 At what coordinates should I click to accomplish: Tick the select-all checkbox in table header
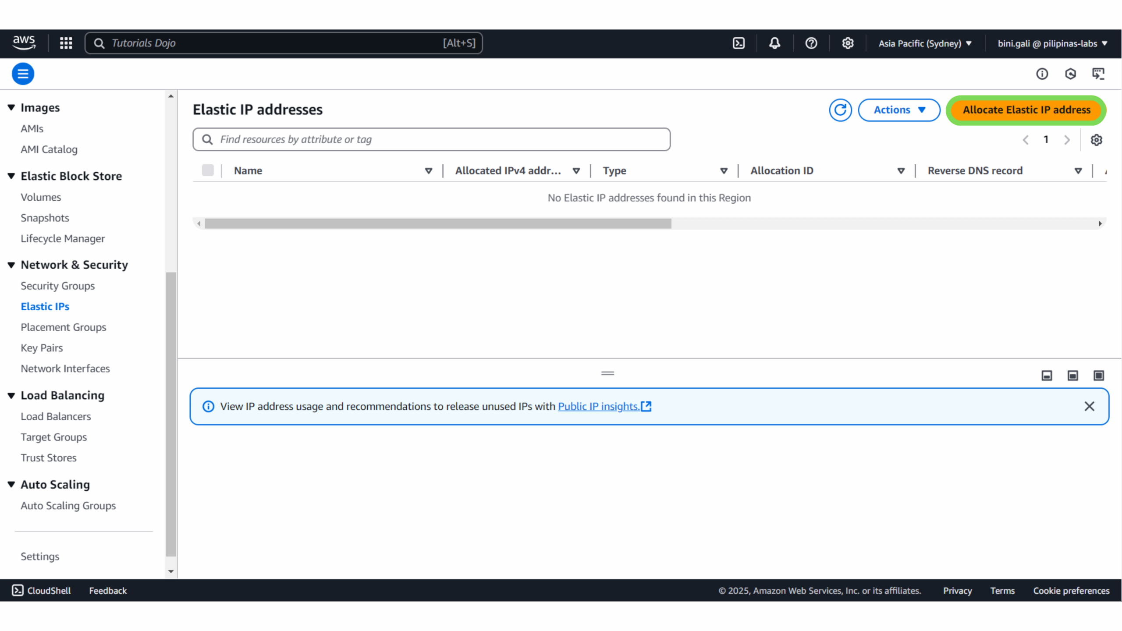tap(208, 170)
